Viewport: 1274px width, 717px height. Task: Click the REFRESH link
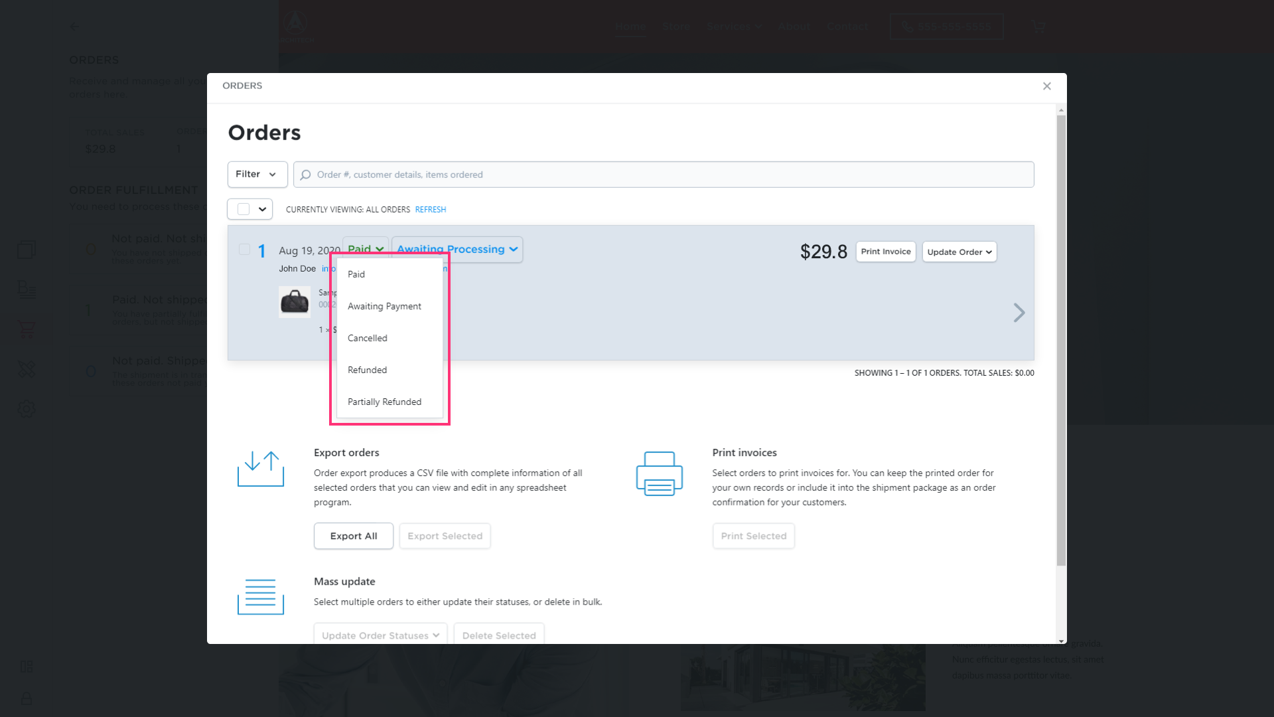pos(431,209)
